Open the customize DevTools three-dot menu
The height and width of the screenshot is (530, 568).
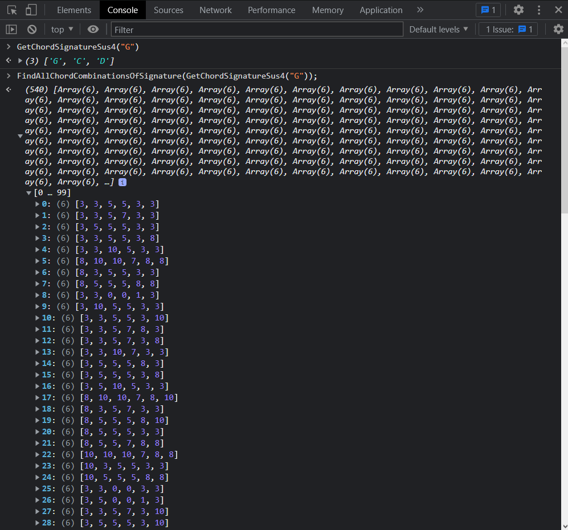538,10
